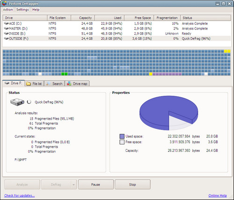Click the Defraggler app logo icon
Viewport: 234px width, 200px height.
click(4, 3)
